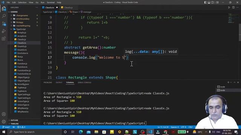
Task: Expand the firstapp folder
Action: [20, 22]
